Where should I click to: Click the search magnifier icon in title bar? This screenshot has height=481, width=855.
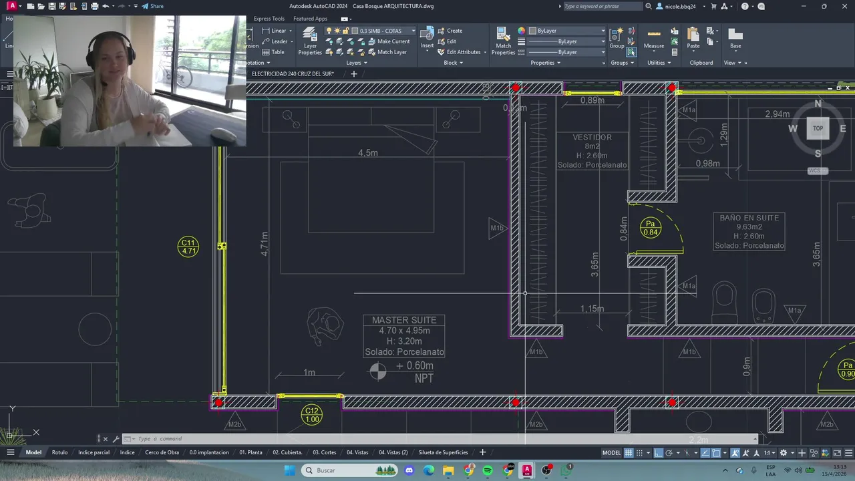click(x=648, y=6)
